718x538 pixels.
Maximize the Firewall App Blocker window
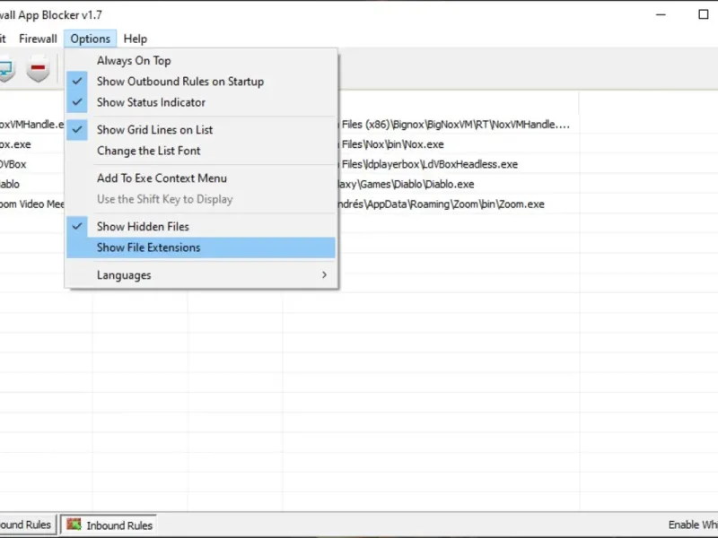pyautogui.click(x=704, y=14)
